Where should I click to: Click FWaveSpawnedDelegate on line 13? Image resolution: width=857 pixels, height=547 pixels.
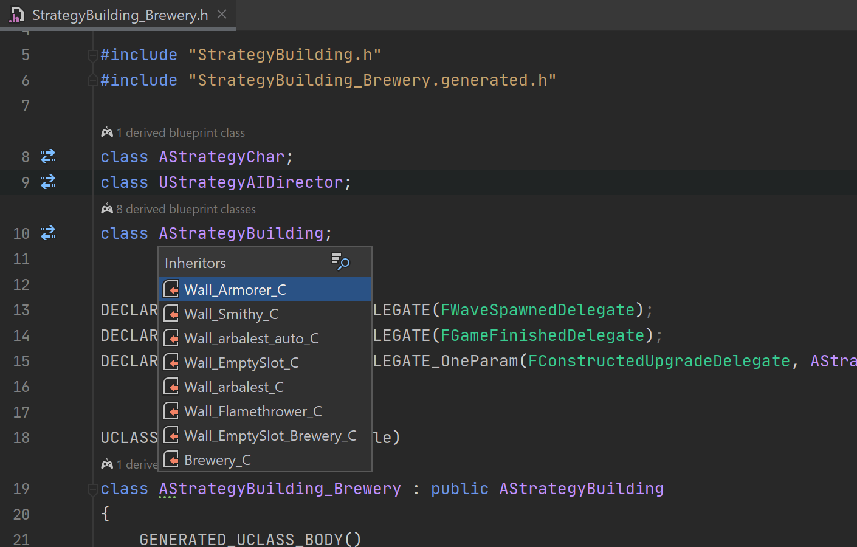[x=538, y=310]
